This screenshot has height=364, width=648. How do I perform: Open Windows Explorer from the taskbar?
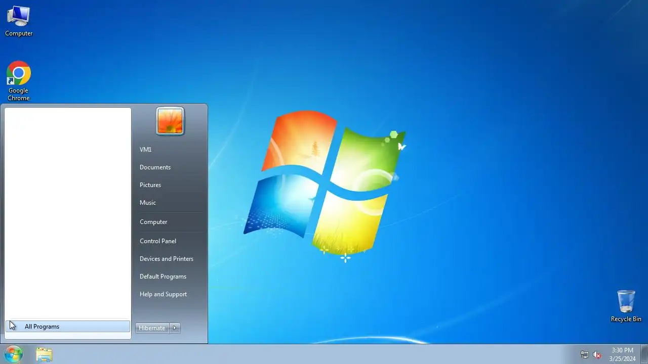[x=44, y=354]
